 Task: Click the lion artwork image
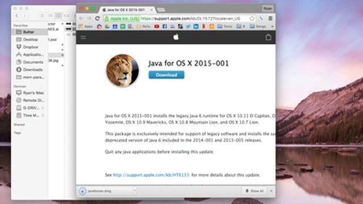point(123,70)
